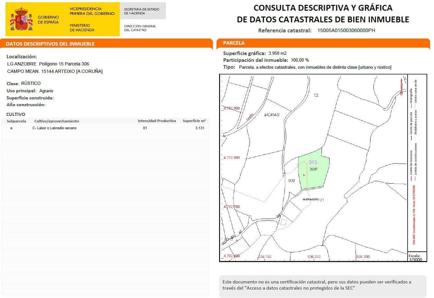Expand the DATOS DESCRIPTIVOS DEL INMUEBLE section

pyautogui.click(x=51, y=44)
